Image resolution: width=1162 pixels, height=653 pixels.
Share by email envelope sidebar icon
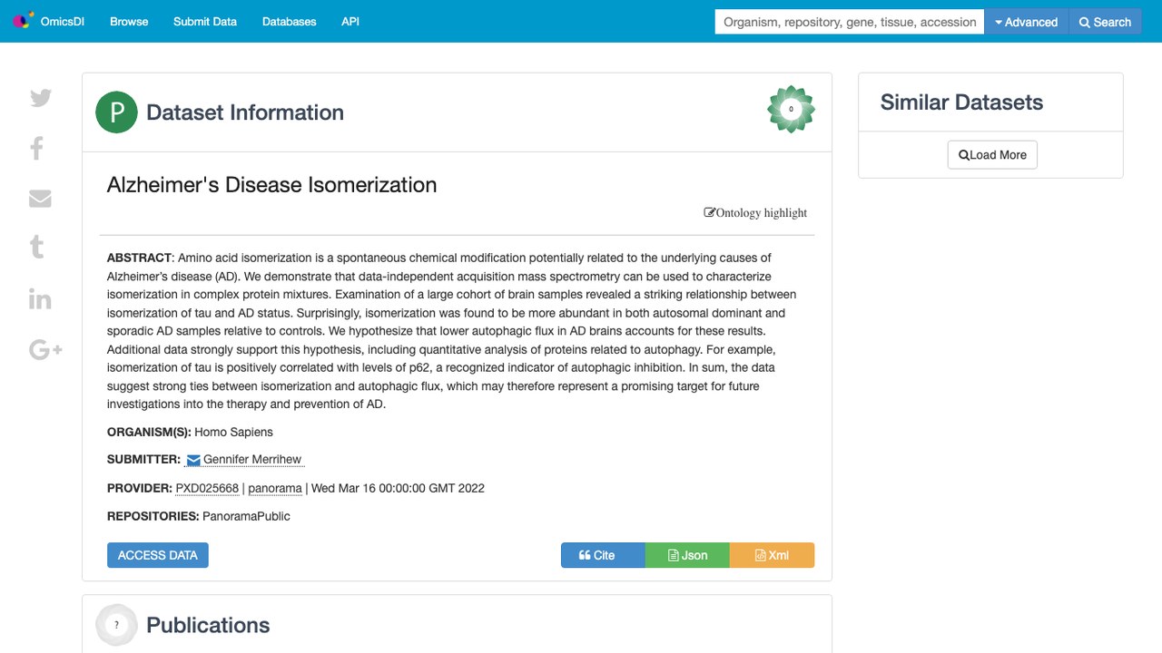click(40, 199)
